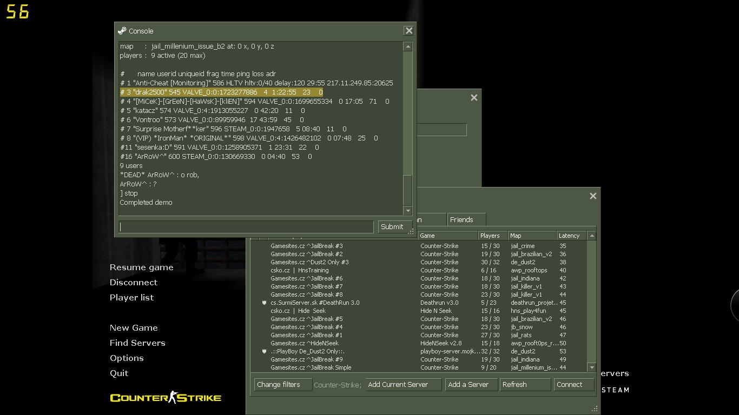Click the text field in the middle dialog

[x=441, y=130]
